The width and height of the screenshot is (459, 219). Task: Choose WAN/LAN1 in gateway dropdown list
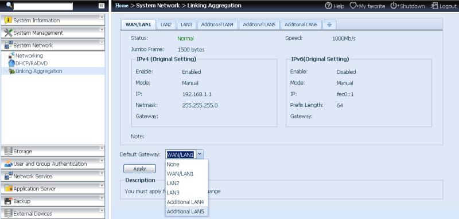187,173
